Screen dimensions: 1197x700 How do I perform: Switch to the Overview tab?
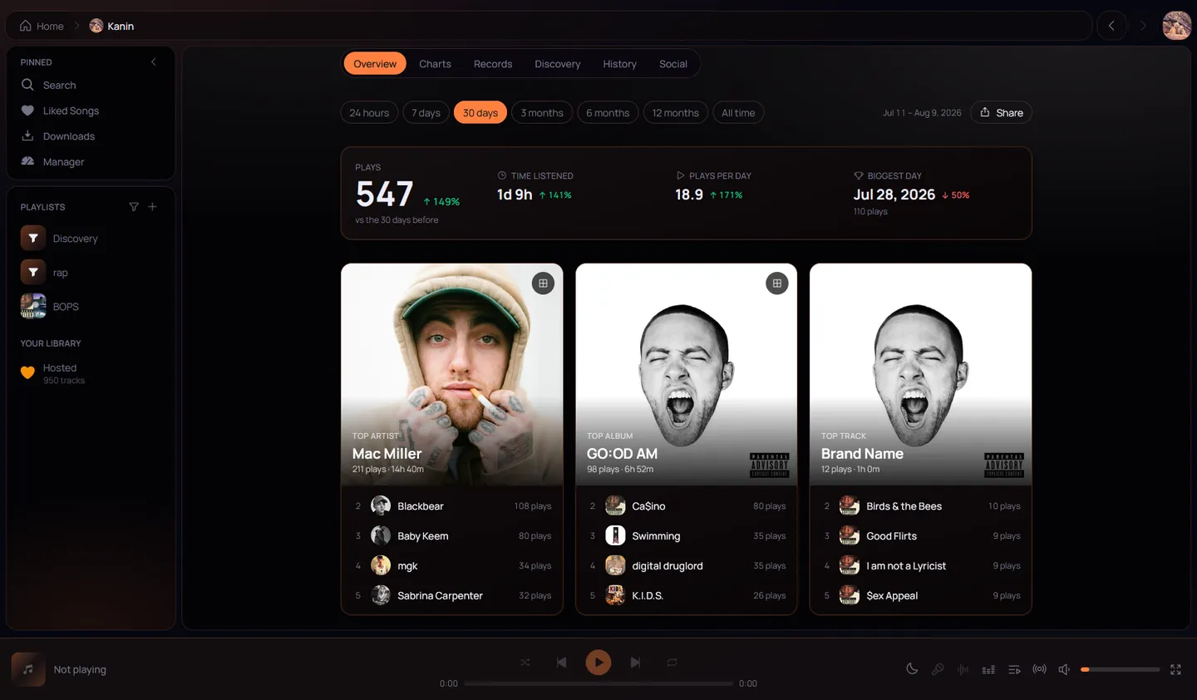(x=375, y=64)
